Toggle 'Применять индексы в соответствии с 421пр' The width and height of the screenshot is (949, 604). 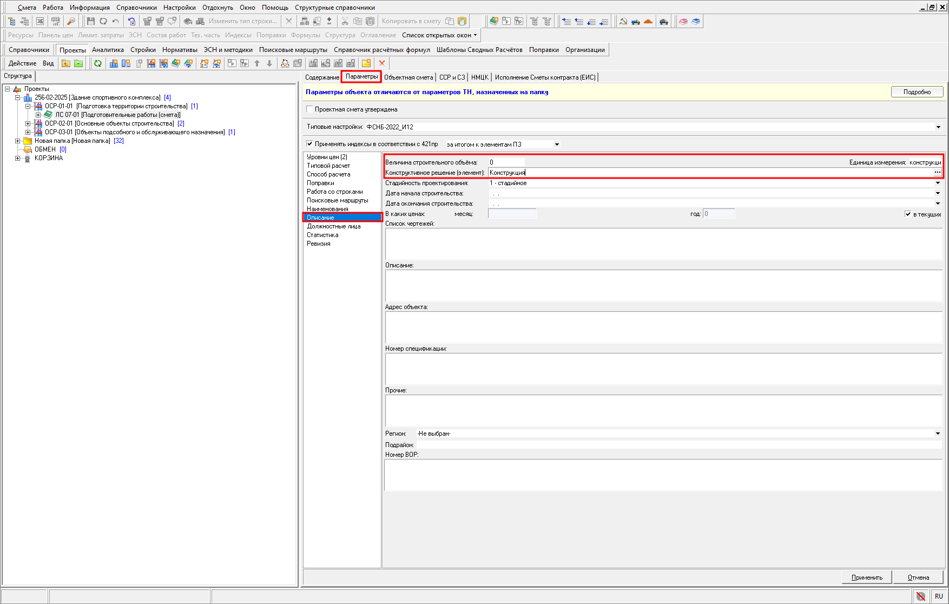click(309, 144)
